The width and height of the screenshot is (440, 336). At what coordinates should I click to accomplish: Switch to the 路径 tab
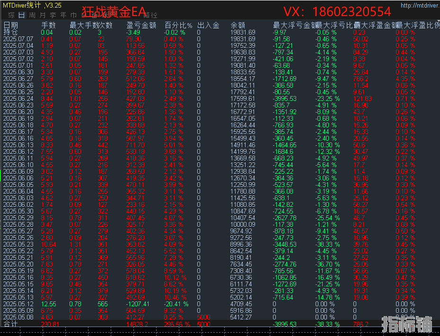coord(150,15)
